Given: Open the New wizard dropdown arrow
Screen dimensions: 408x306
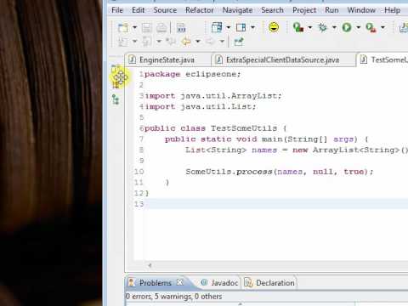Looking at the screenshot, I should (134, 27).
